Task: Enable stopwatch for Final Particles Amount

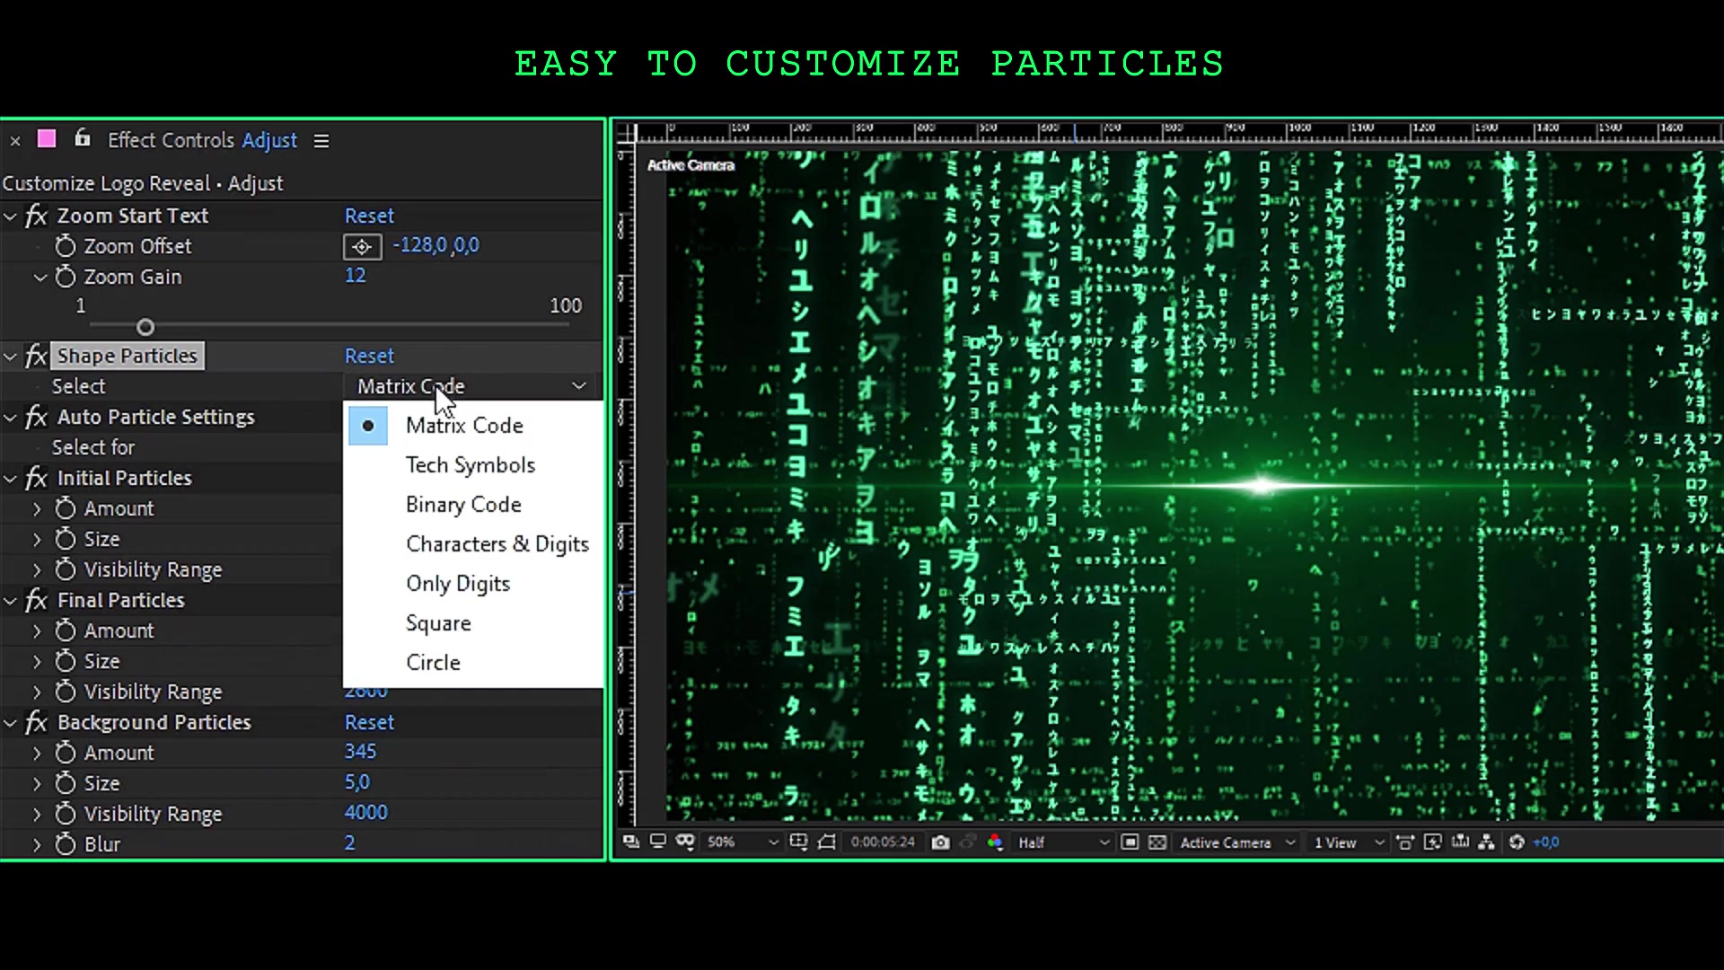Action: pos(65,630)
